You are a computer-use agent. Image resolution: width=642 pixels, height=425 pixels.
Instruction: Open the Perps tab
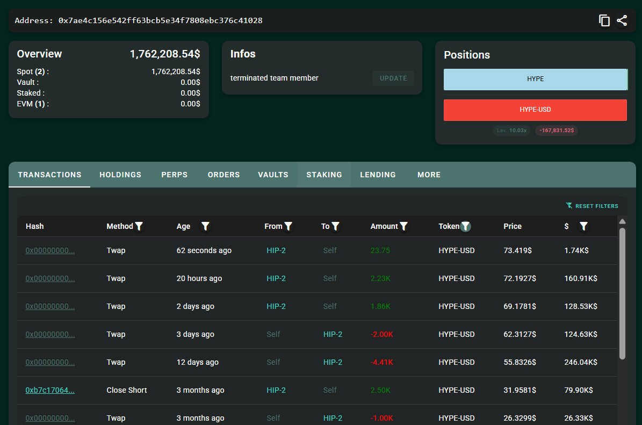pos(175,175)
